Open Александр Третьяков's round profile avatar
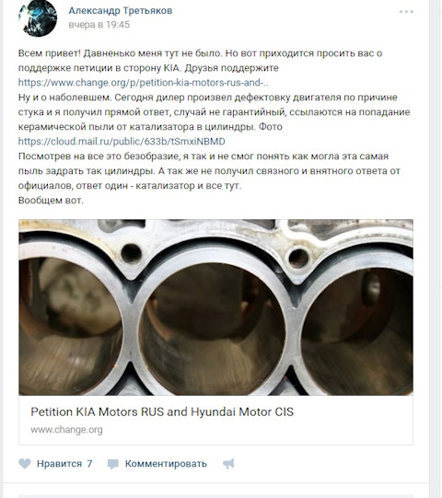 38,18
